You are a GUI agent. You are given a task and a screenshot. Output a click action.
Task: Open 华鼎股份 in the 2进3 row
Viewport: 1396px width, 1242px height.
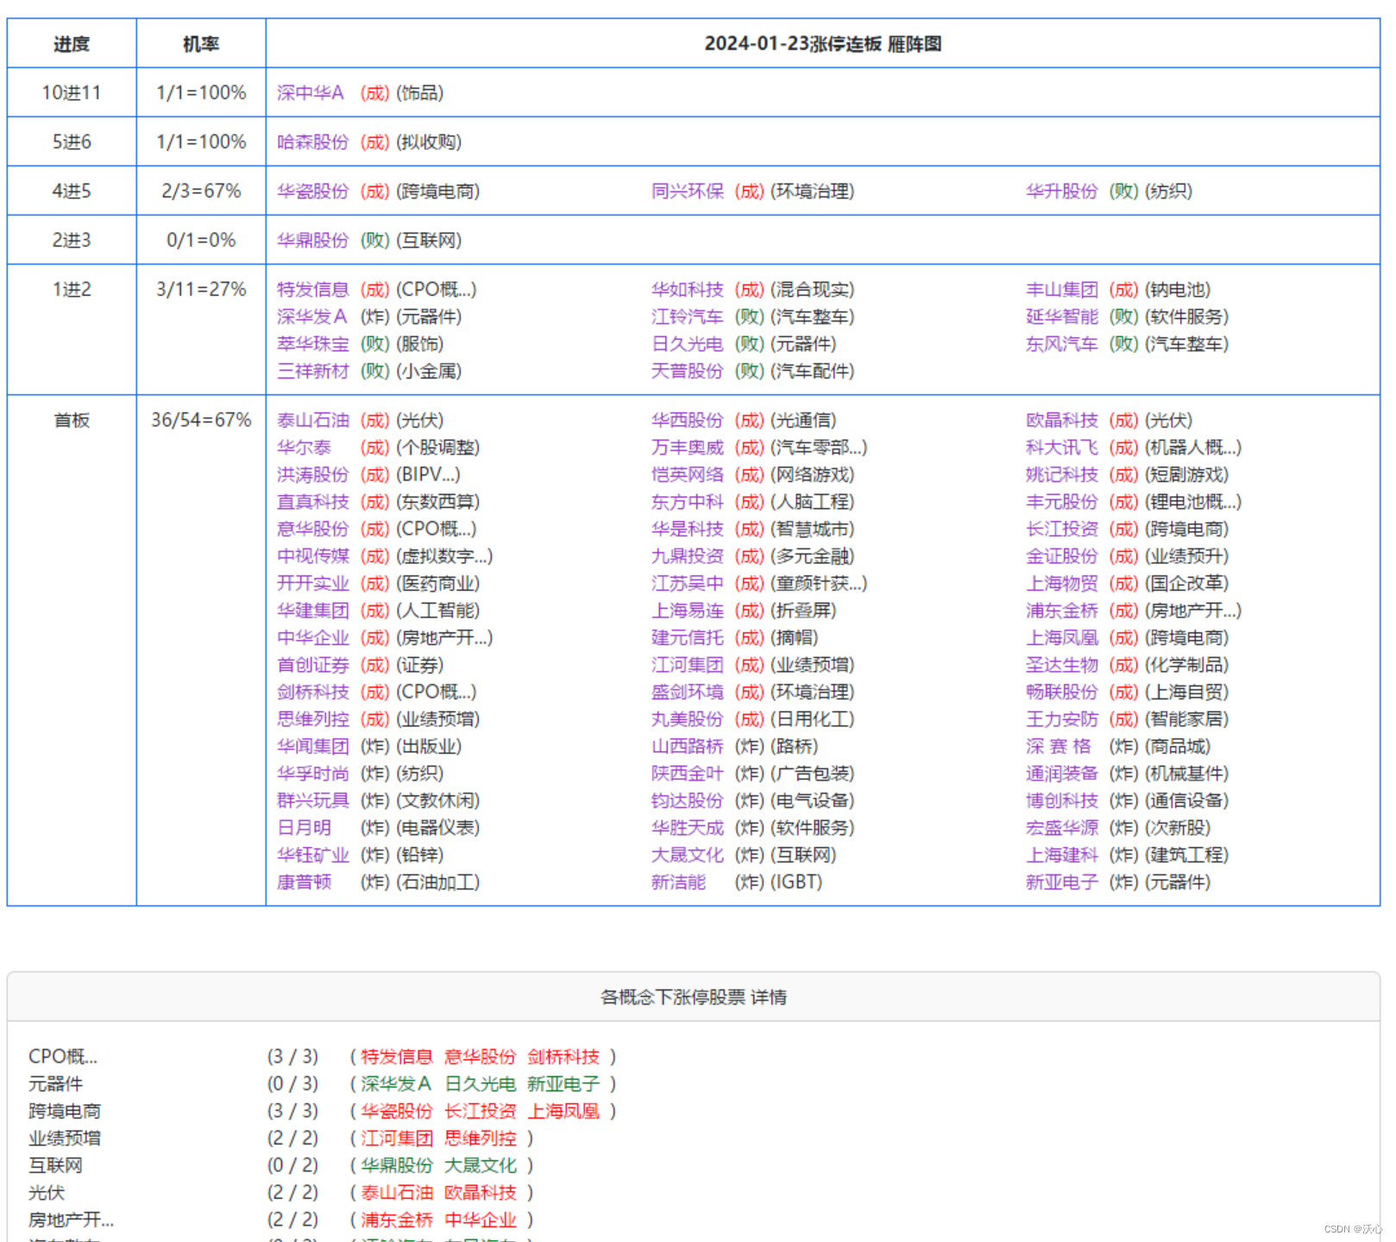(313, 241)
